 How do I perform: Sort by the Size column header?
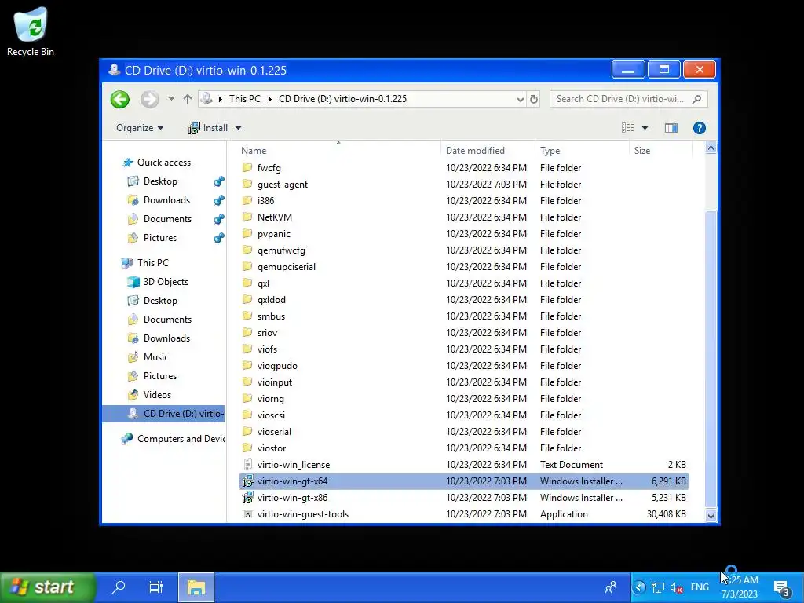pyautogui.click(x=660, y=150)
